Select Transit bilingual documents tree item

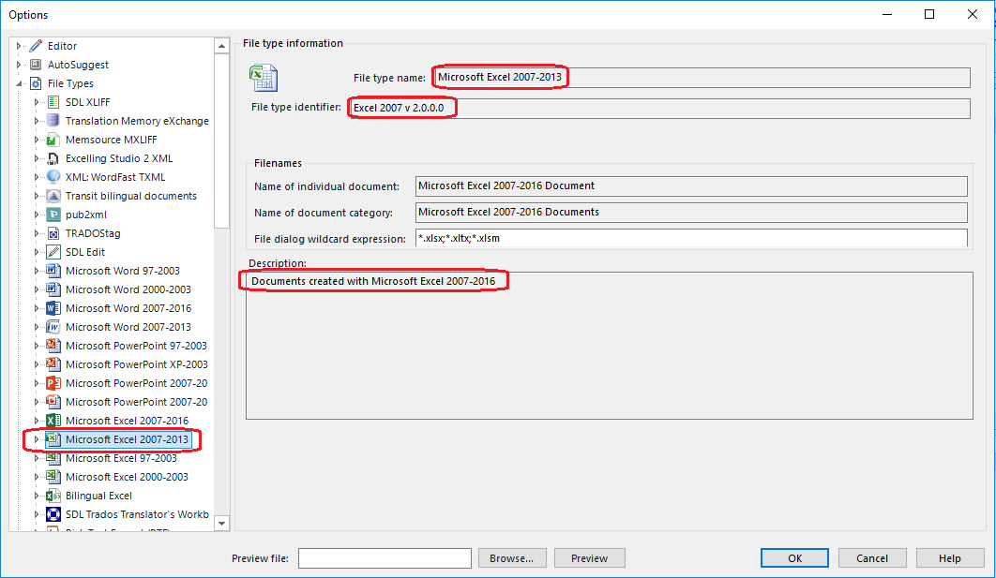(131, 196)
